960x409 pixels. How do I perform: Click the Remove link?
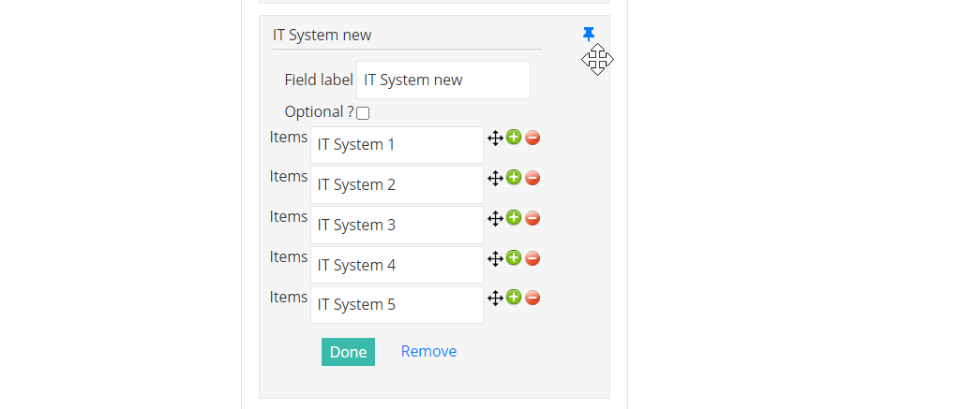click(428, 352)
